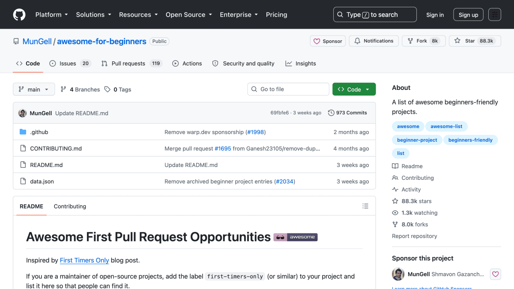Click the First Timers Only link
Screen dimensions: 514x289
click(x=84, y=260)
